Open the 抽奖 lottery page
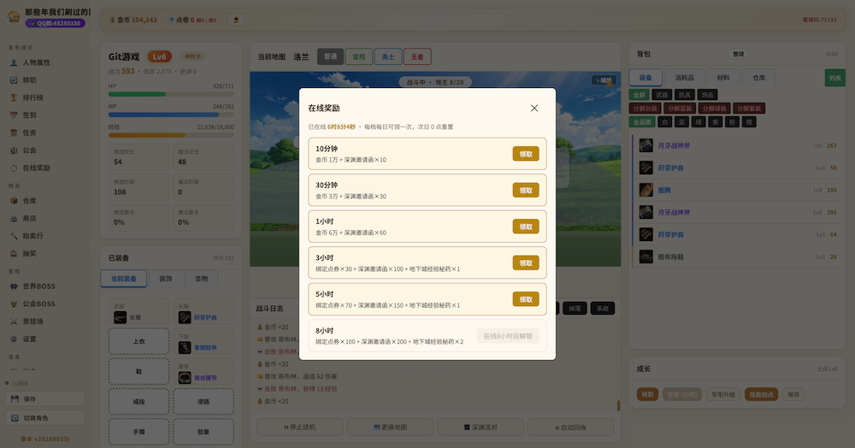Image resolution: width=855 pixels, height=448 pixels. point(46,253)
